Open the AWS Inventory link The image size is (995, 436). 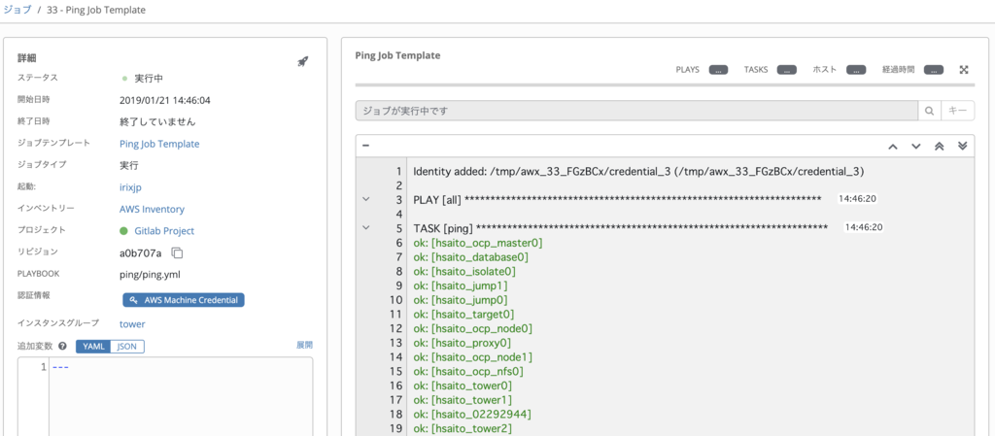point(152,209)
